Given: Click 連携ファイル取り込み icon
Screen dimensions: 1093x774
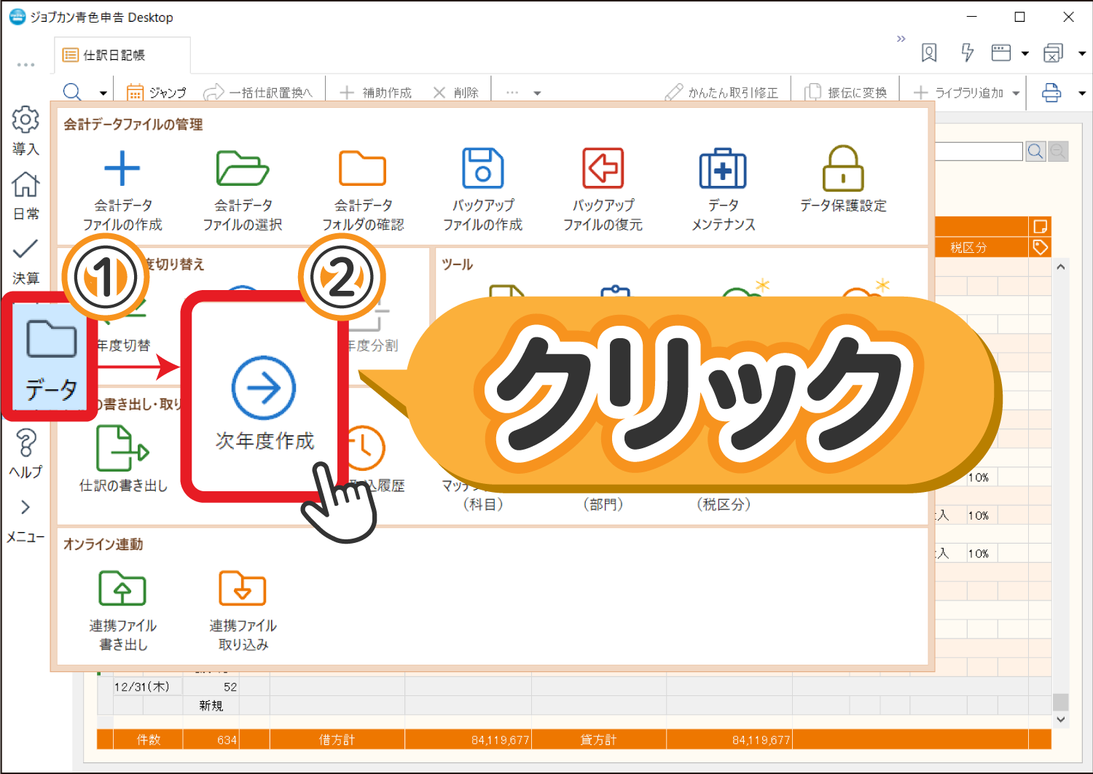Looking at the screenshot, I should coord(243,588).
